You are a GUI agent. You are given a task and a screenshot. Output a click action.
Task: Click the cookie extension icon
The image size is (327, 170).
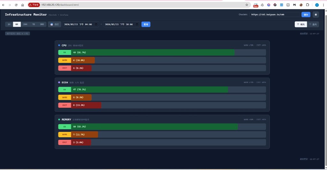click(301, 5)
